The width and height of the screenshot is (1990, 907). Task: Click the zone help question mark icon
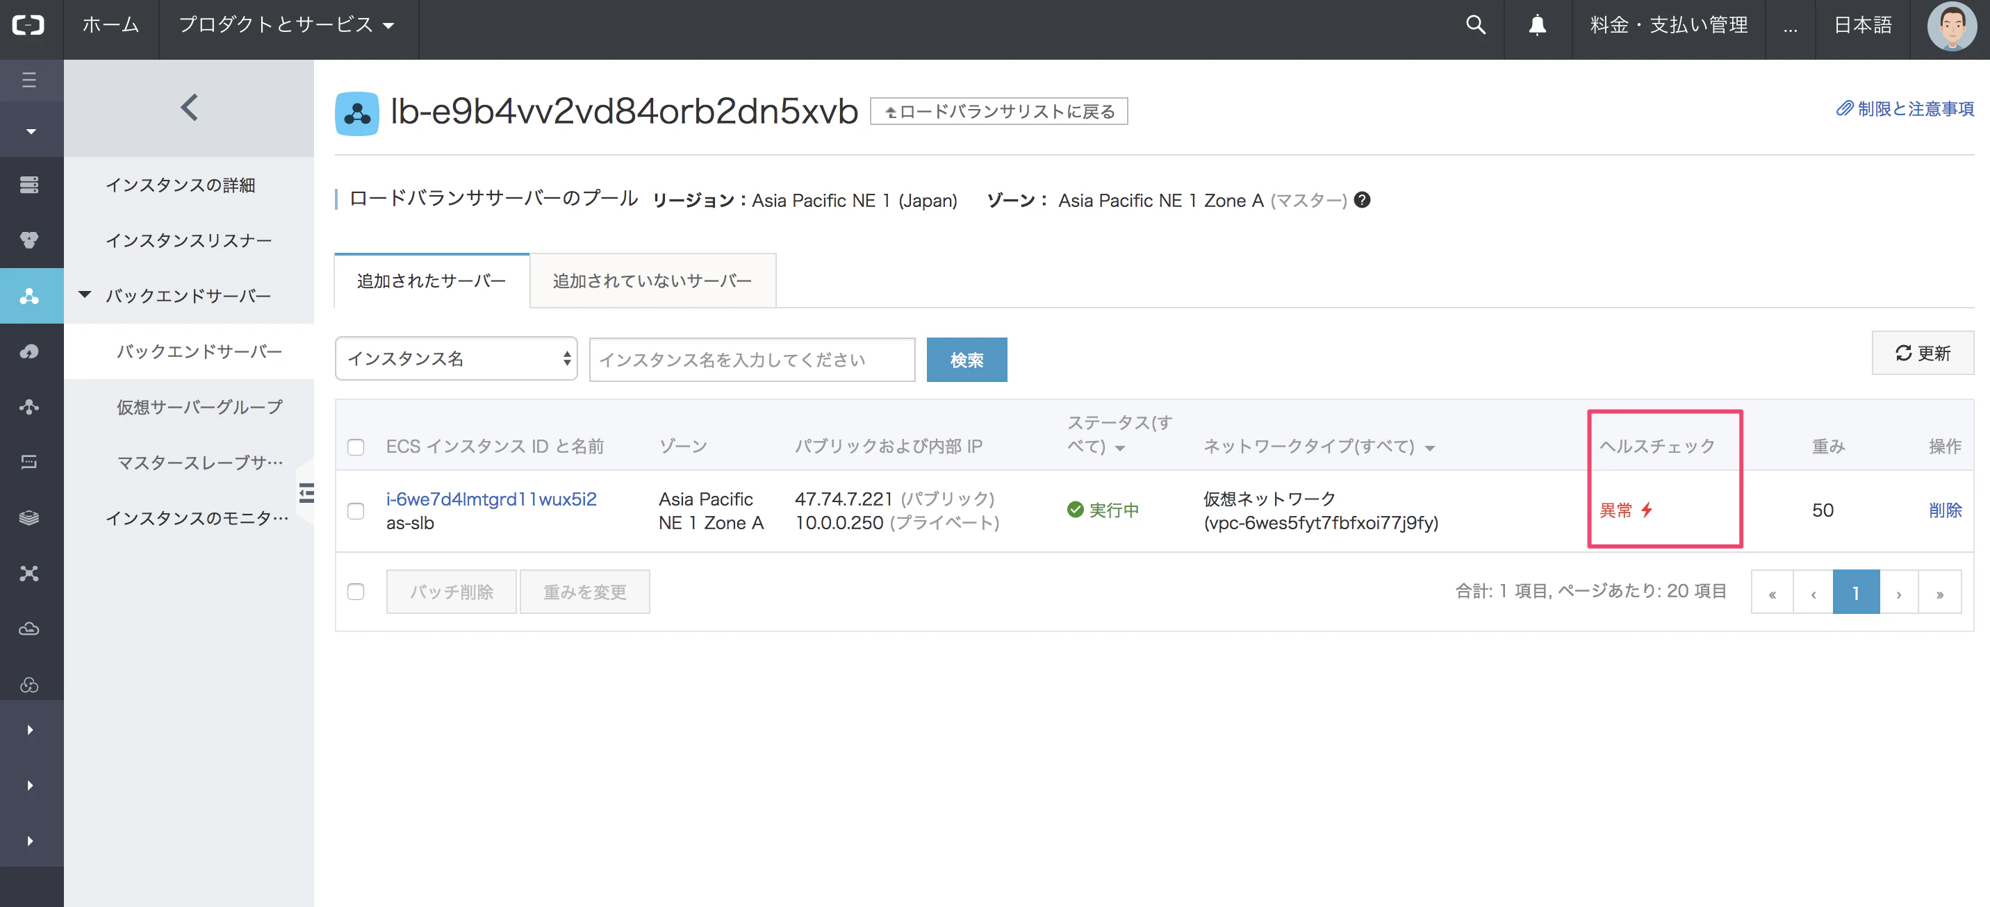[x=1363, y=200]
